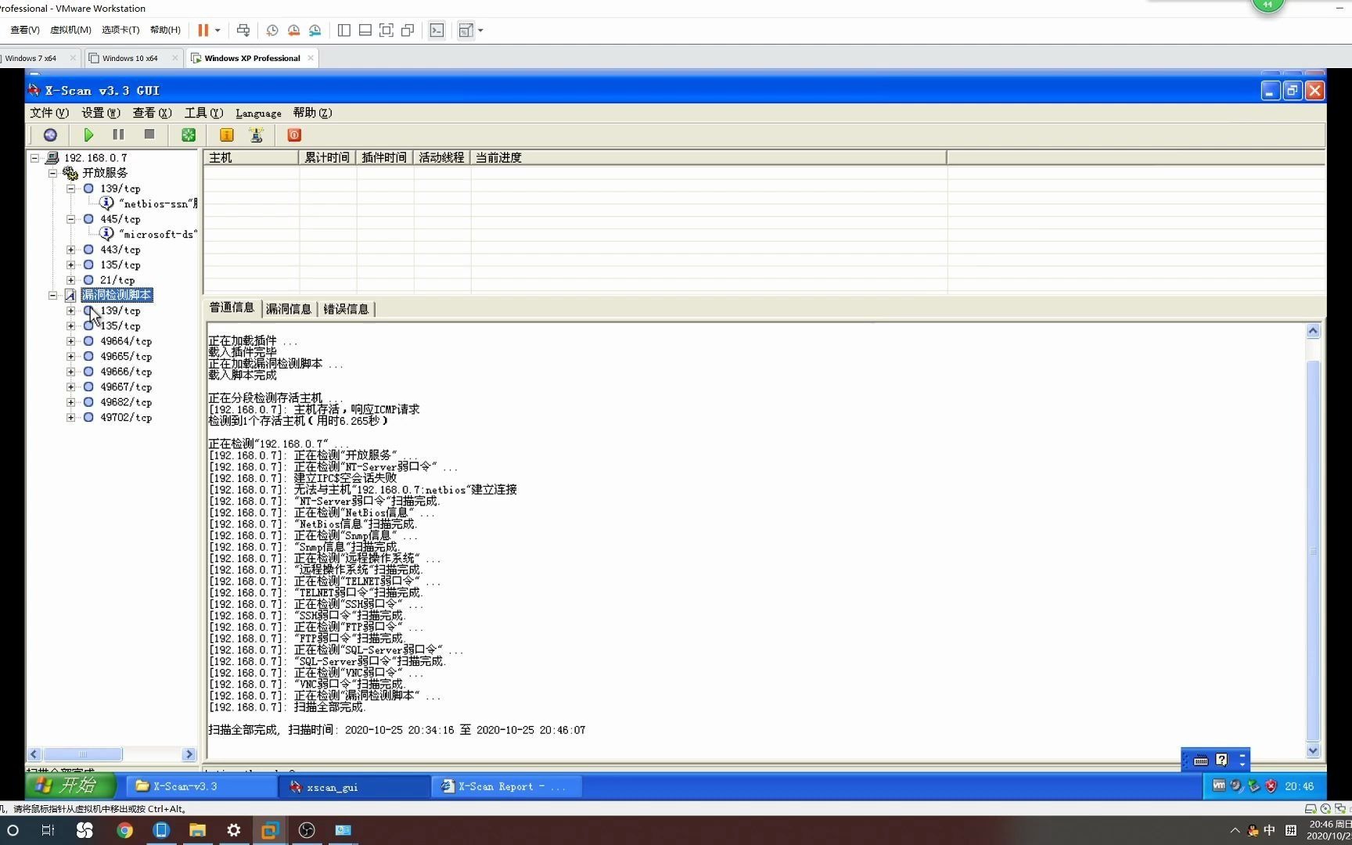Collapse the 漏洞检测脚本 tree node
This screenshot has width=1352, height=845.
(52, 295)
